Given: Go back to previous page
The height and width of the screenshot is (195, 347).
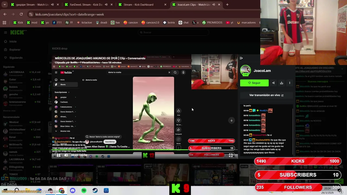Looking at the screenshot, I should pyautogui.click(x=5, y=14).
